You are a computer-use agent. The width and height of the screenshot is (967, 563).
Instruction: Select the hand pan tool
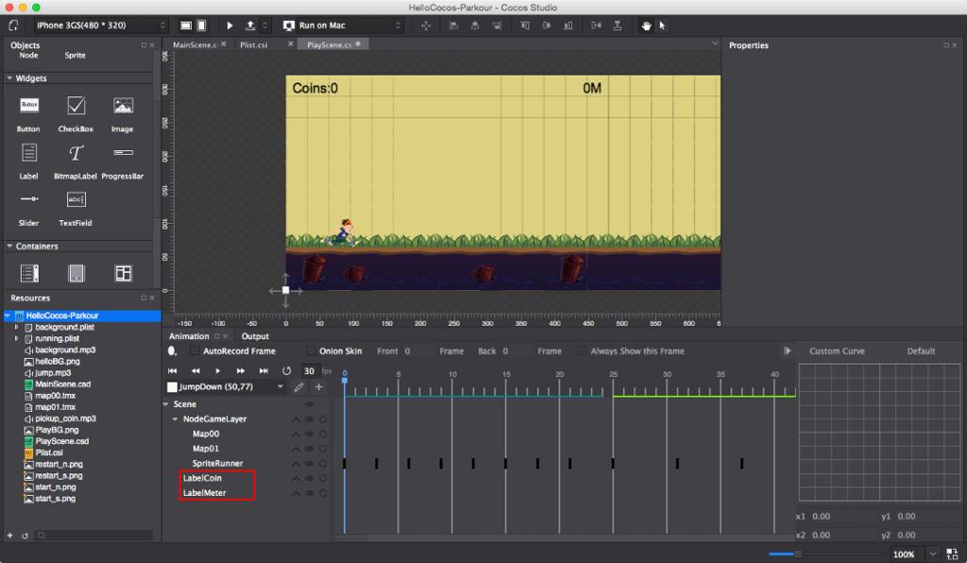point(646,26)
